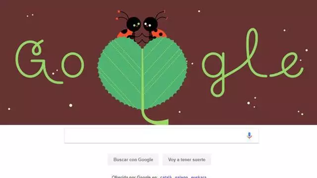Screen dimensions: 317x178
Task: Switch language to català
Action: pos(166,177)
